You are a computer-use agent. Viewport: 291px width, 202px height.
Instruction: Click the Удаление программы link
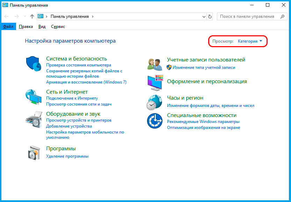67,156
